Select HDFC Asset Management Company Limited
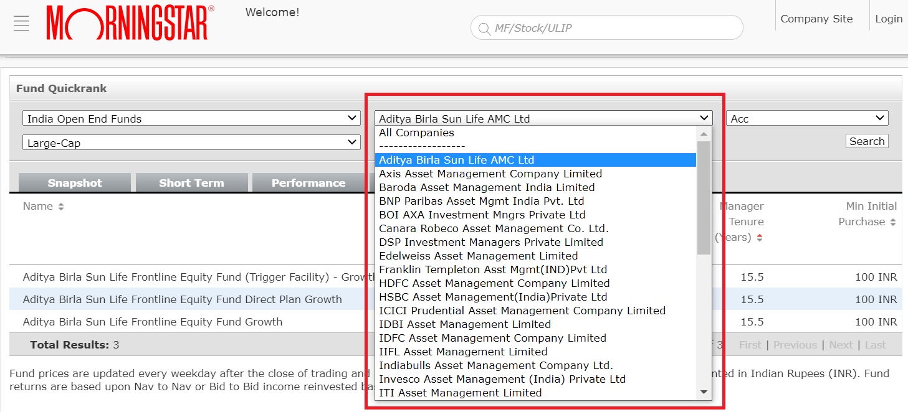Screen dimensions: 908x412 494,283
